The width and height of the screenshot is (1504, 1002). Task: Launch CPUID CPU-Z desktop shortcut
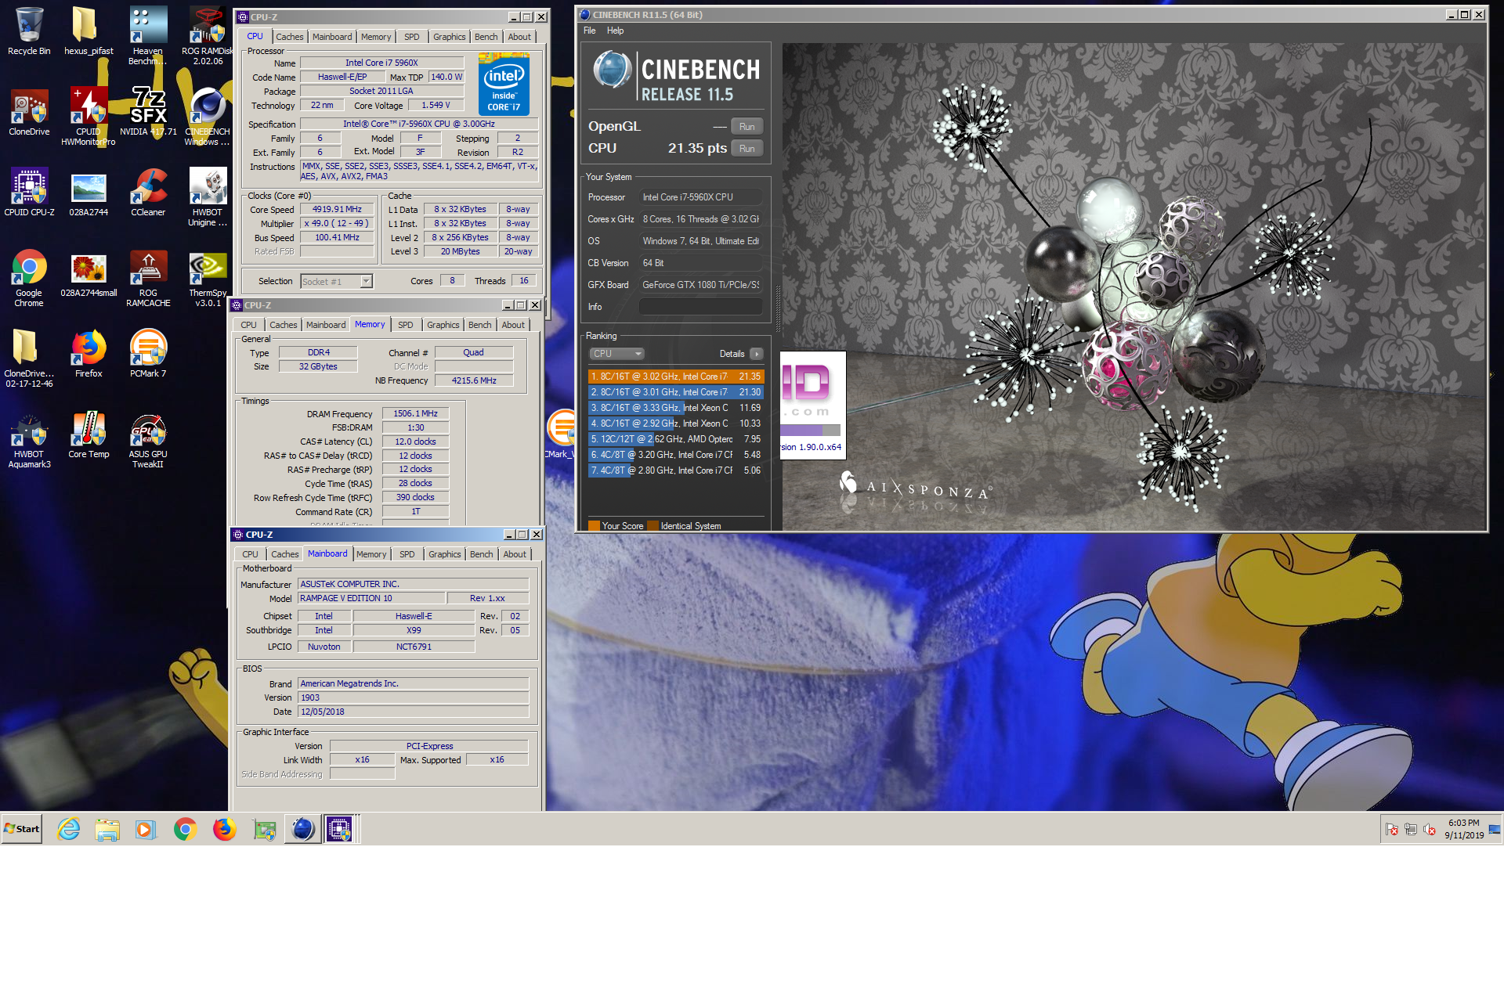pyautogui.click(x=29, y=192)
